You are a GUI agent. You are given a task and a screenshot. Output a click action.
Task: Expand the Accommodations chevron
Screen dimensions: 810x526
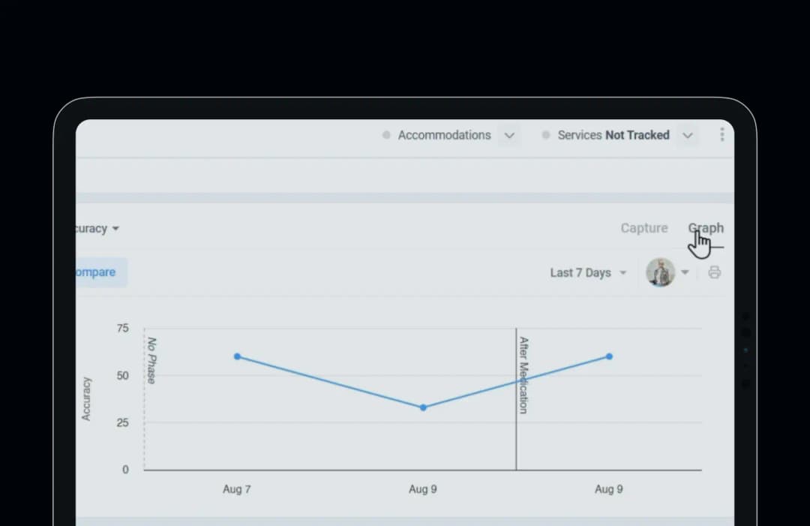[509, 135]
